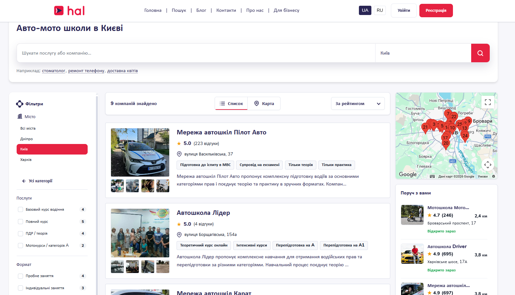Click map marker number 24
This screenshot has height=295, width=515.
point(465,137)
